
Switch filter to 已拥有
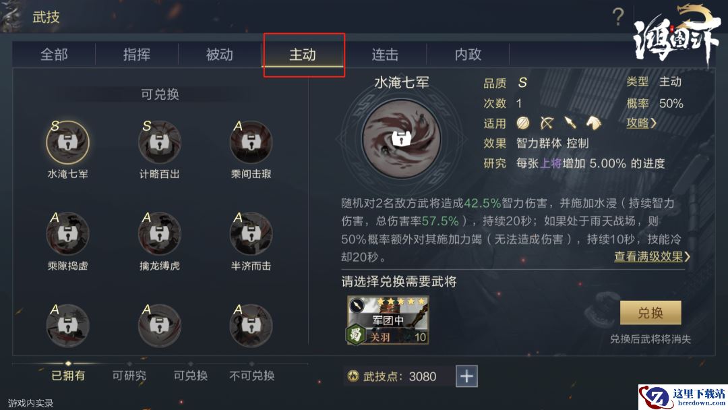68,376
